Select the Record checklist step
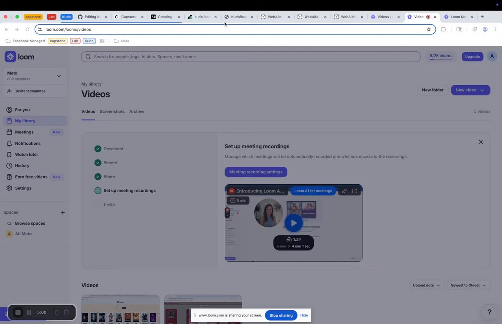 (106, 162)
